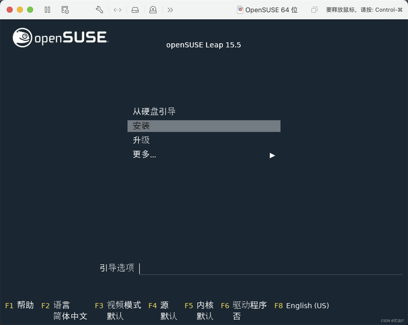Click the 默认 value under 内核
The height and width of the screenshot is (325, 408).
click(205, 316)
